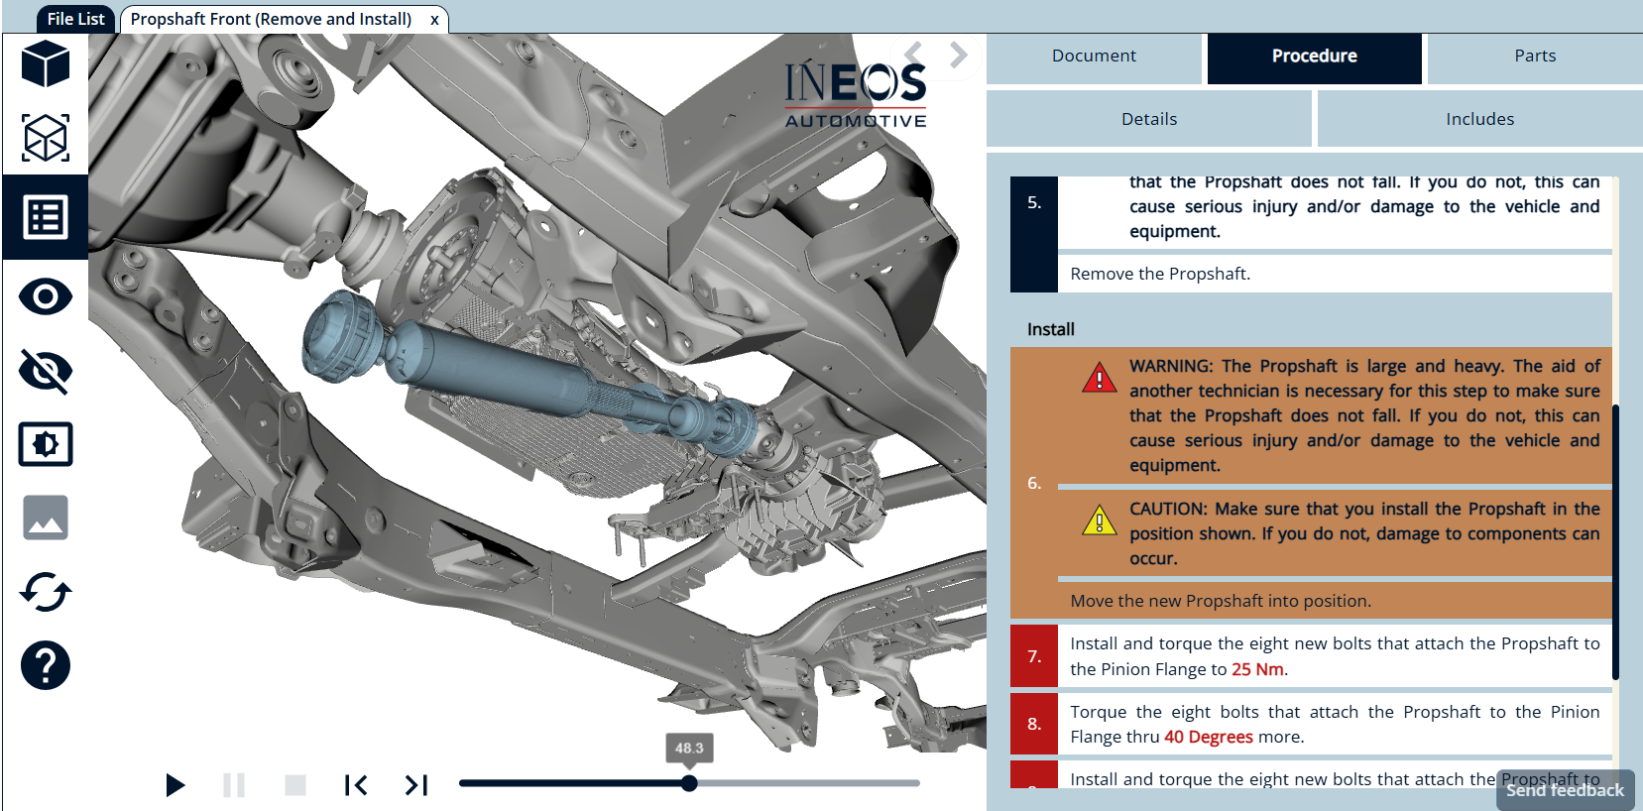Screen dimensions: 1643x811
Task: Open help with the question mark icon
Action: click(x=46, y=665)
